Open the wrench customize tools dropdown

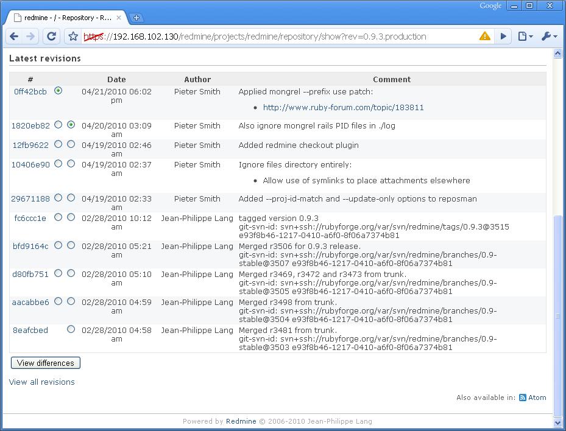click(x=547, y=36)
